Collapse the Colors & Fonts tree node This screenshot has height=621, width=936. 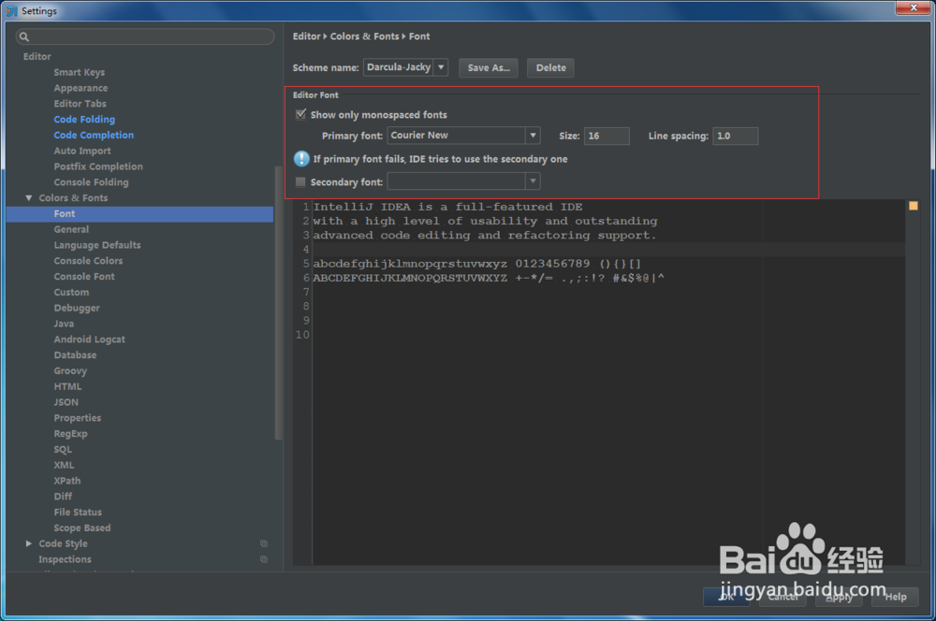28,198
